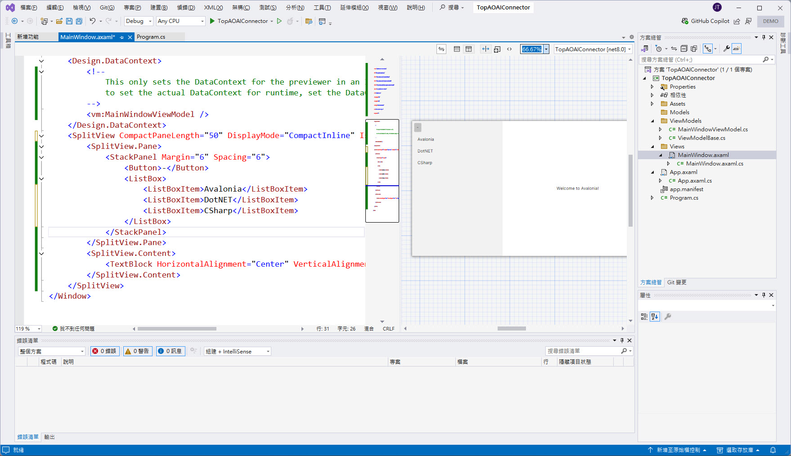Open the Any CPU platform dropdown
Image resolution: width=791 pixels, height=456 pixels.
tap(181, 21)
